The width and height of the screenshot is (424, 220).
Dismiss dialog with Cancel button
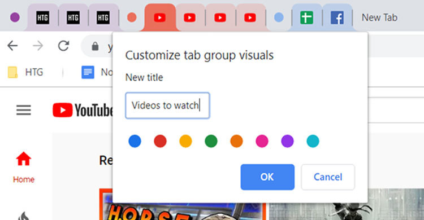pos(328,177)
